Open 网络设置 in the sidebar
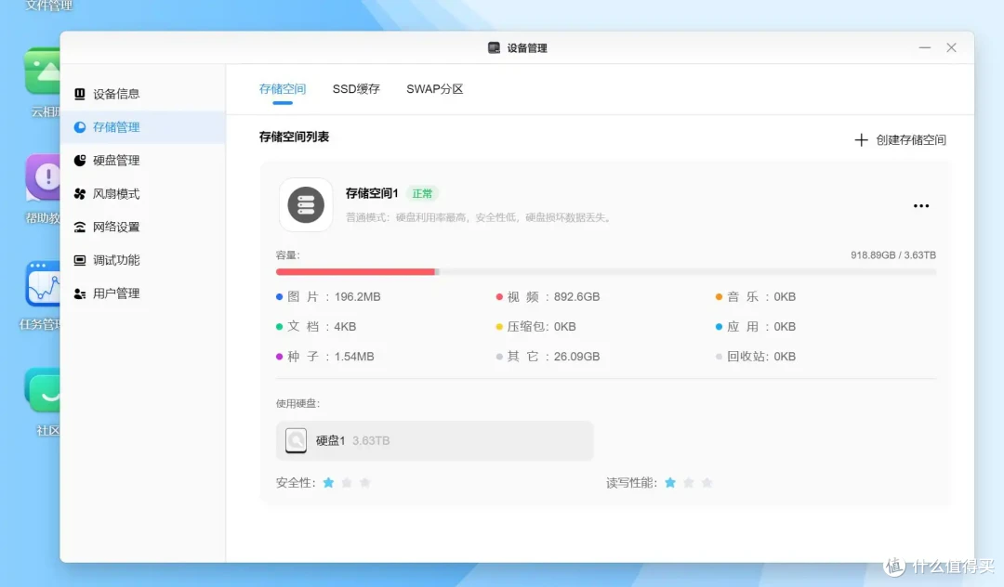Image resolution: width=1004 pixels, height=587 pixels. coord(142,227)
